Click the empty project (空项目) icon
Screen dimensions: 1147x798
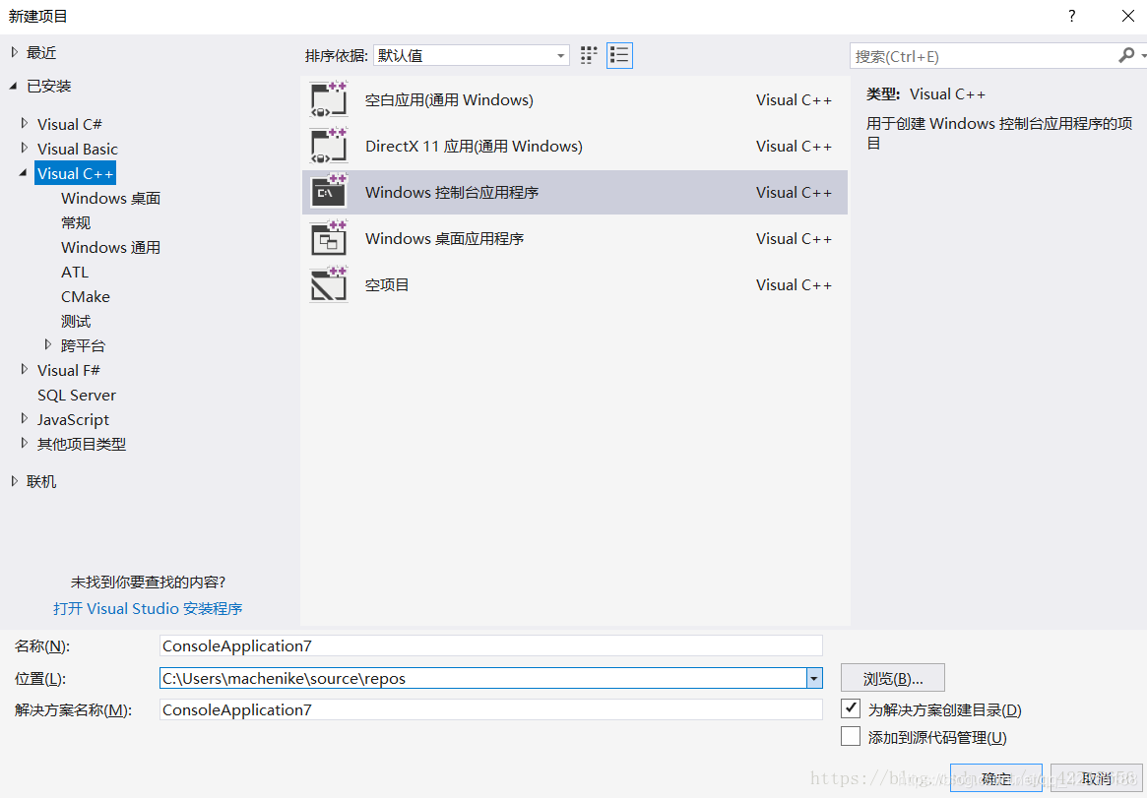tap(329, 285)
